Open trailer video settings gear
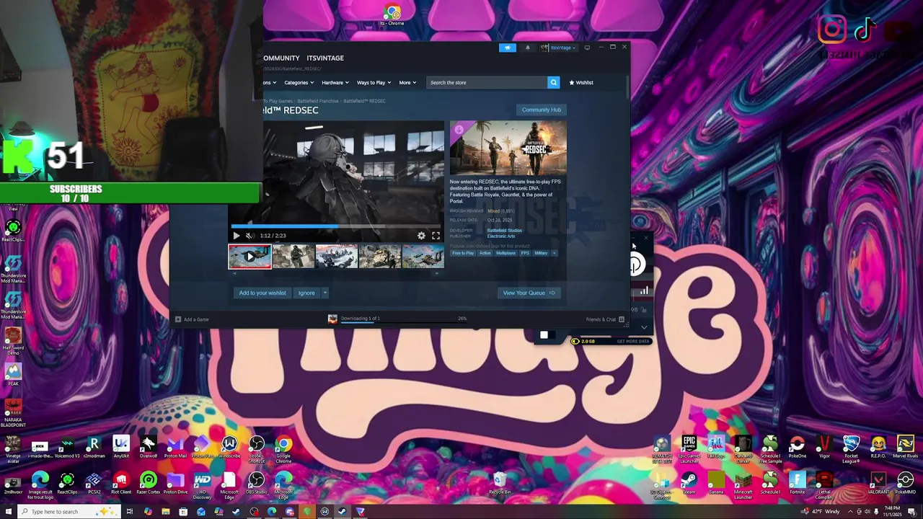 [421, 236]
